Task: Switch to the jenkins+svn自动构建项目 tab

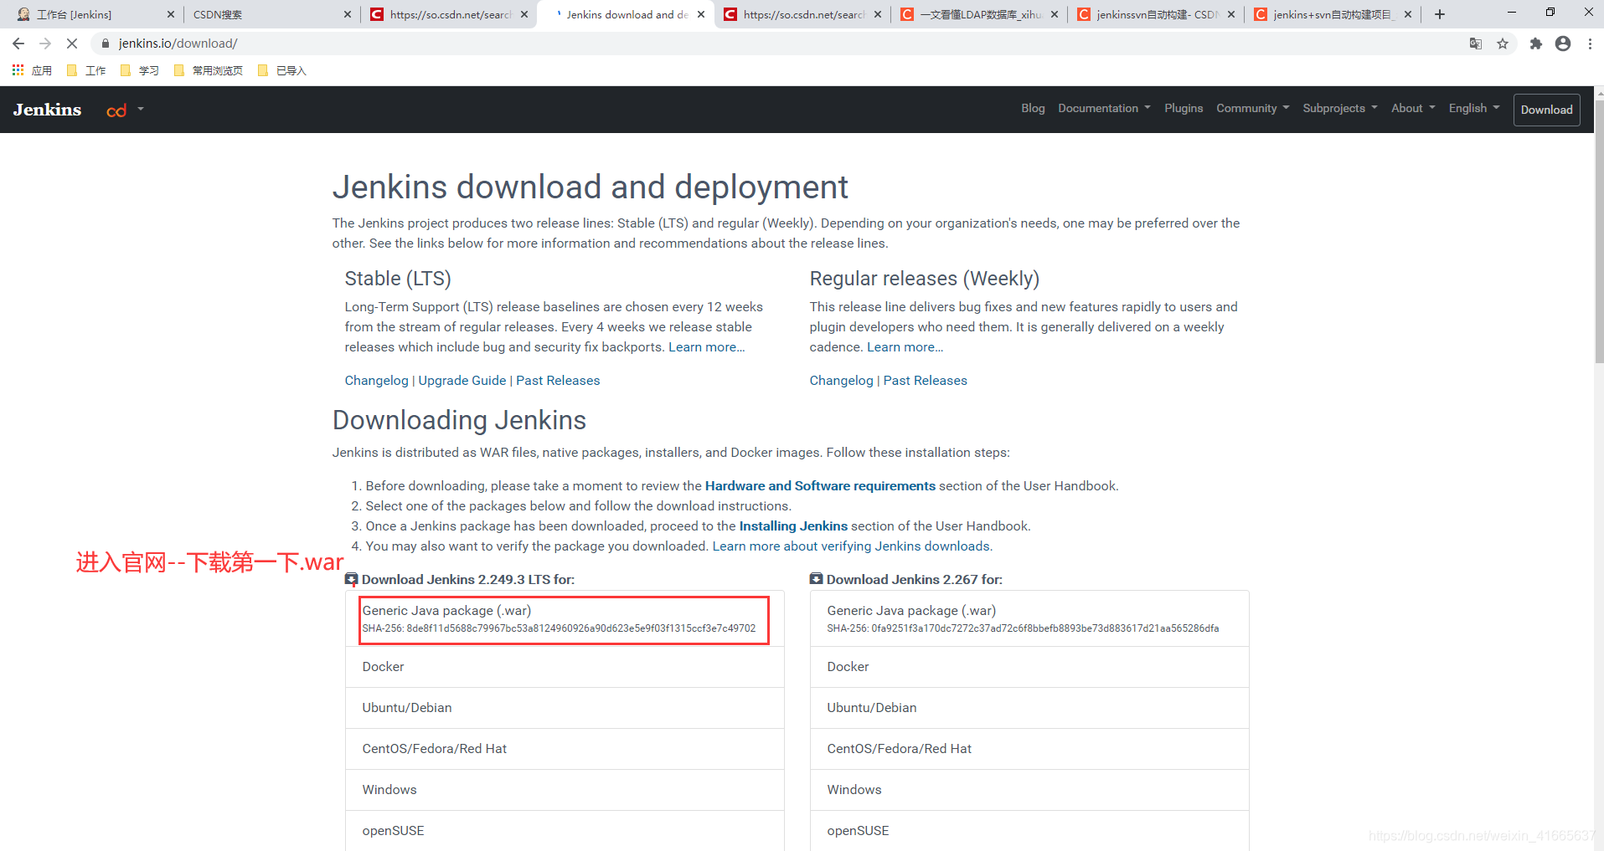Action: pos(1333,14)
